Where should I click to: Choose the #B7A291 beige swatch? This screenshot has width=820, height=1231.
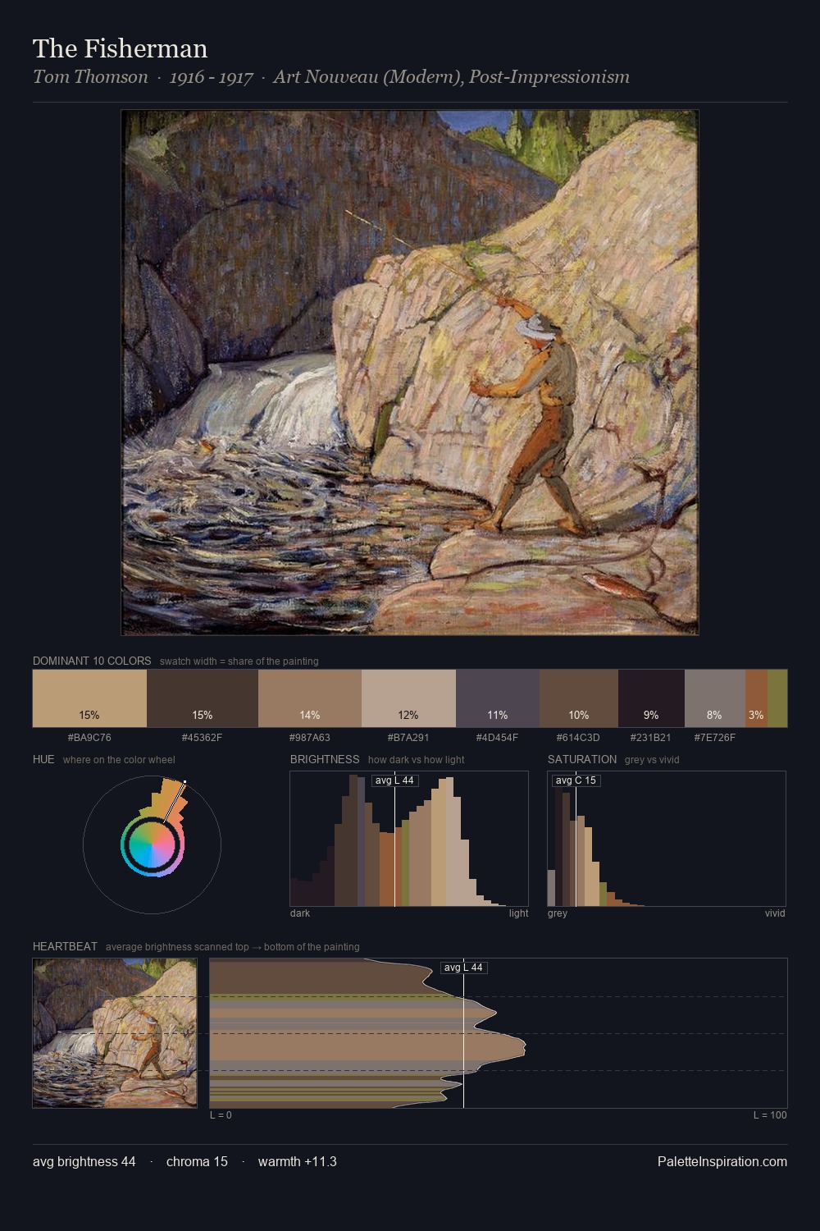(408, 698)
